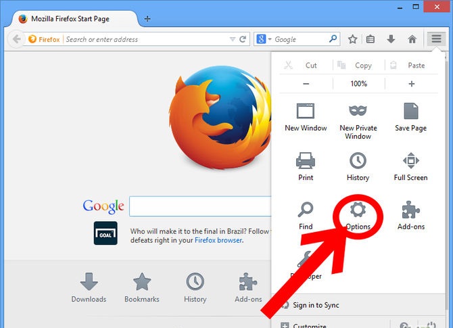Click the Google search box on the start page

pos(200,206)
